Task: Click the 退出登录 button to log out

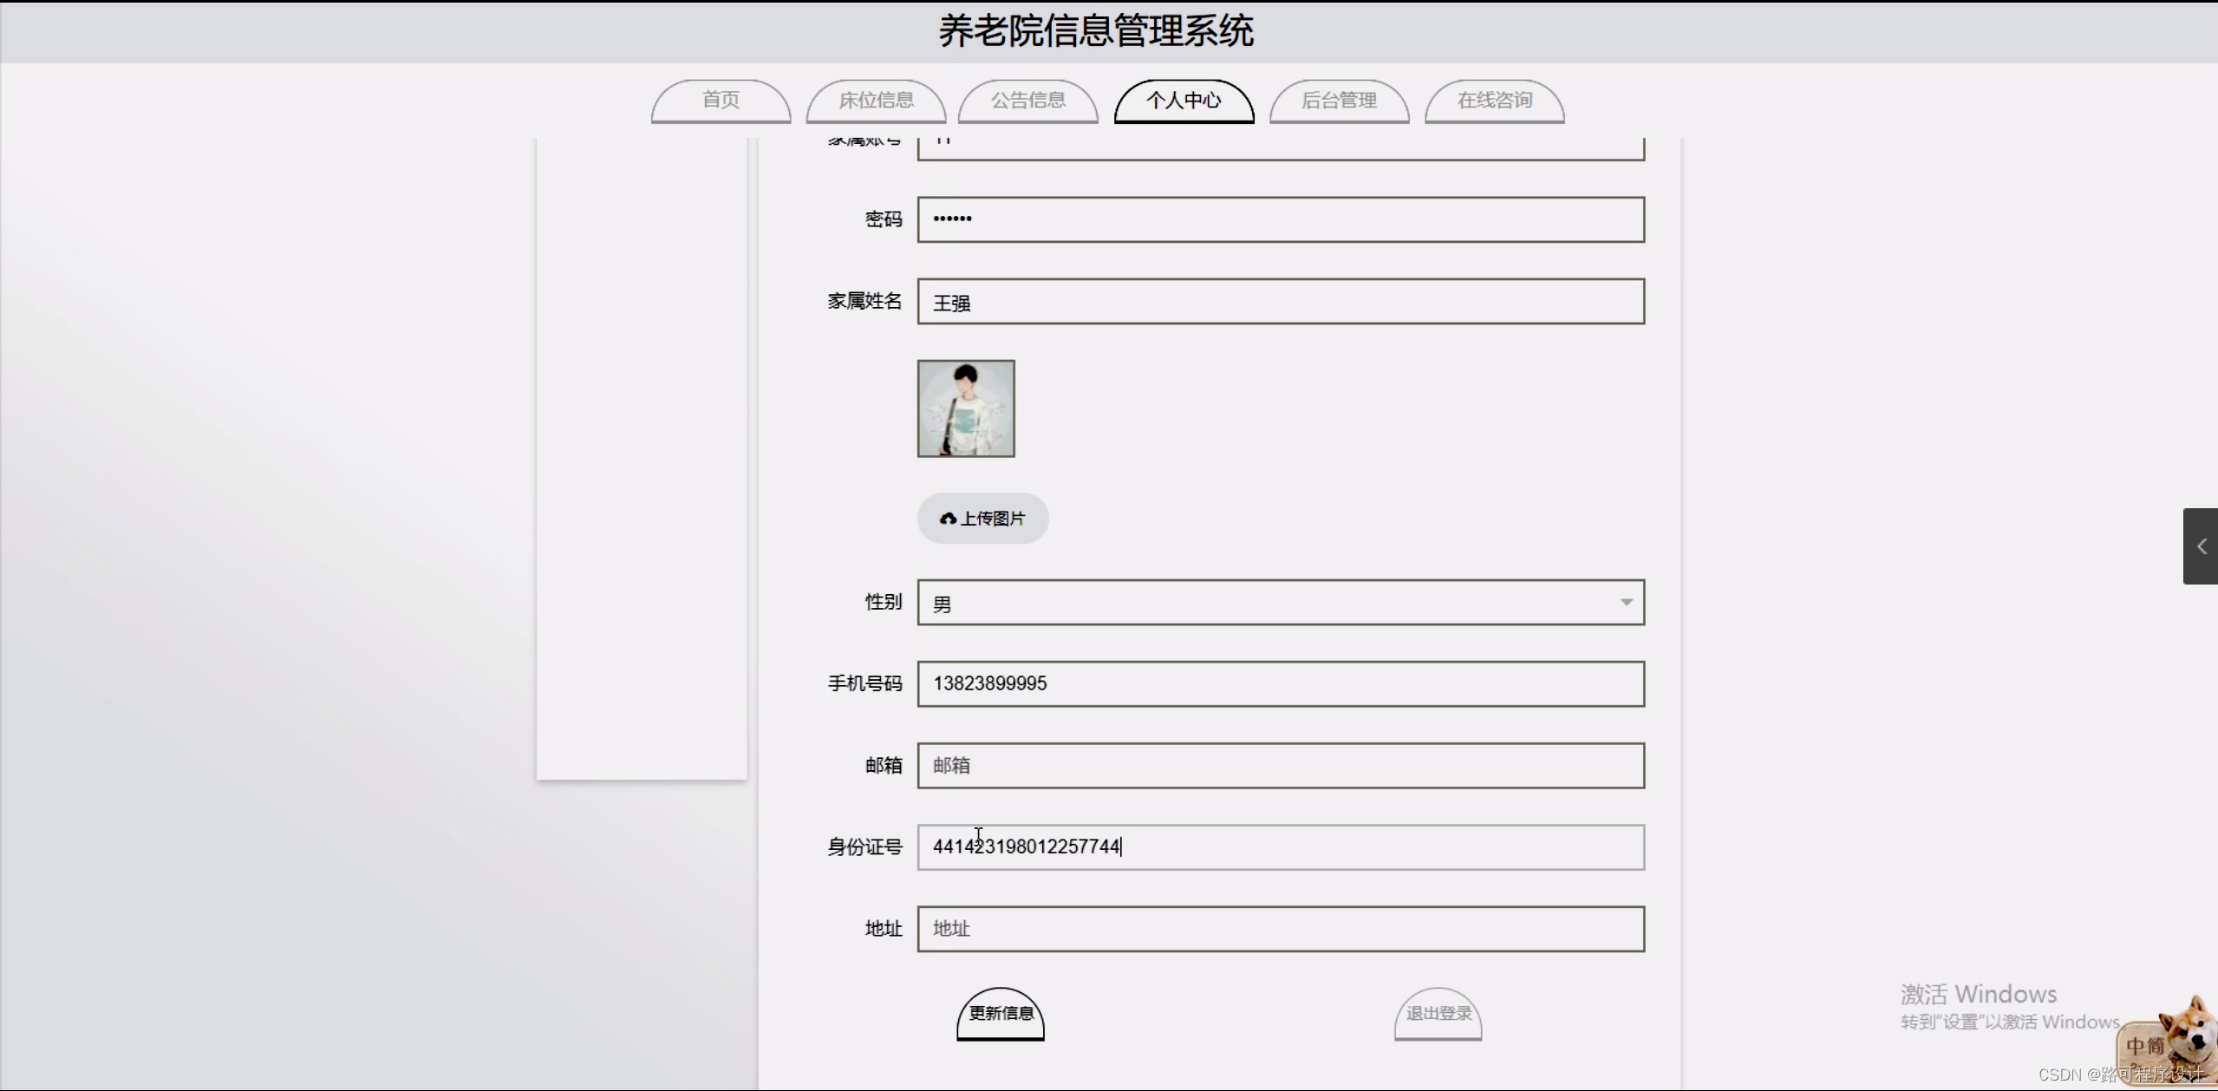Action: tap(1437, 1015)
